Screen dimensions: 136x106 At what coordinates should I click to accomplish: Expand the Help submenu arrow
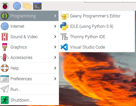tap(55, 68)
